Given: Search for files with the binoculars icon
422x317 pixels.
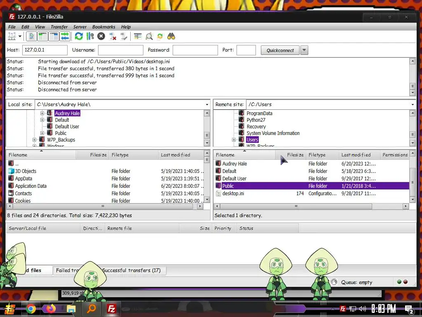Looking at the screenshot, I should coord(171,36).
